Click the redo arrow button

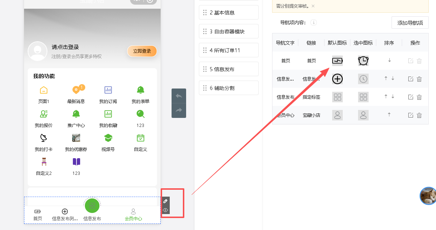coord(179,110)
